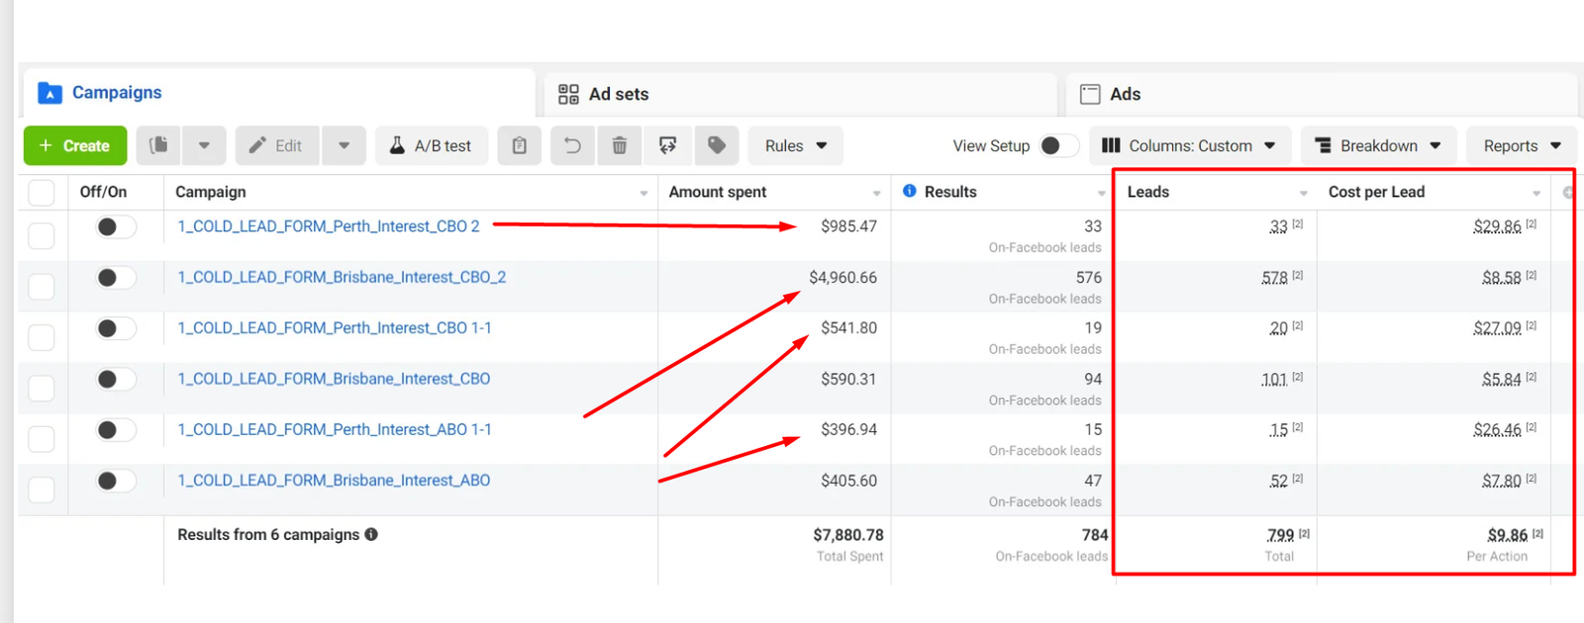Switch to the Ad sets tab
Viewport: 1584px width, 623px height.
[604, 94]
